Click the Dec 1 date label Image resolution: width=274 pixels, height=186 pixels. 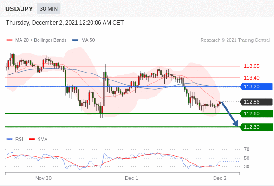tap(131, 178)
